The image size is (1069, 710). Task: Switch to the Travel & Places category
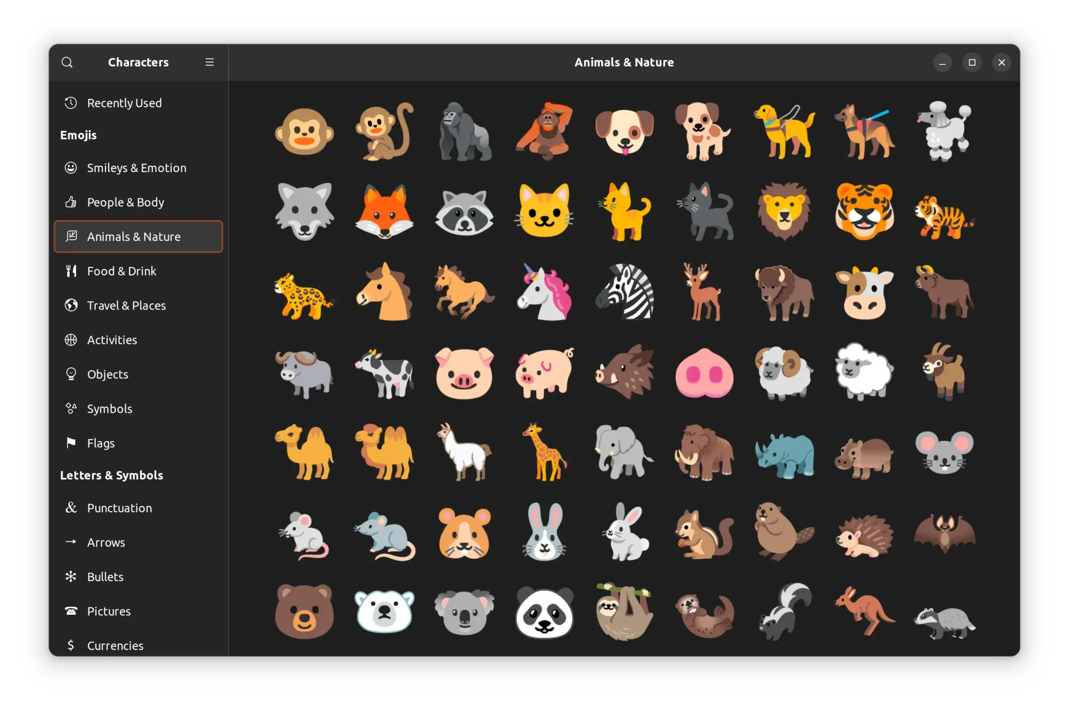138,305
